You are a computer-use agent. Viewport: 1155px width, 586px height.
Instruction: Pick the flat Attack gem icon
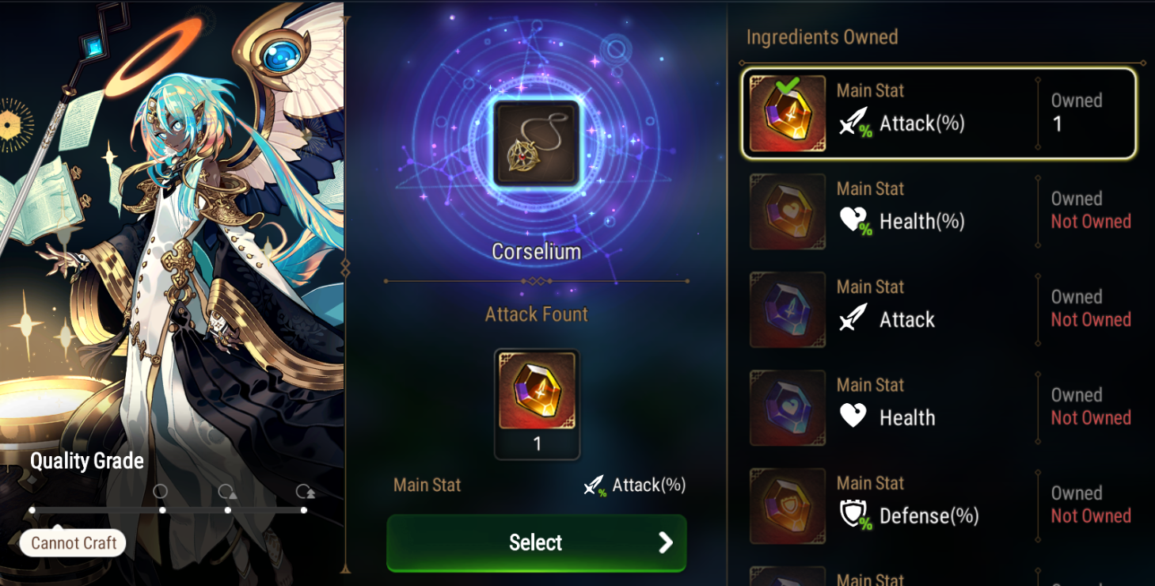click(x=788, y=310)
